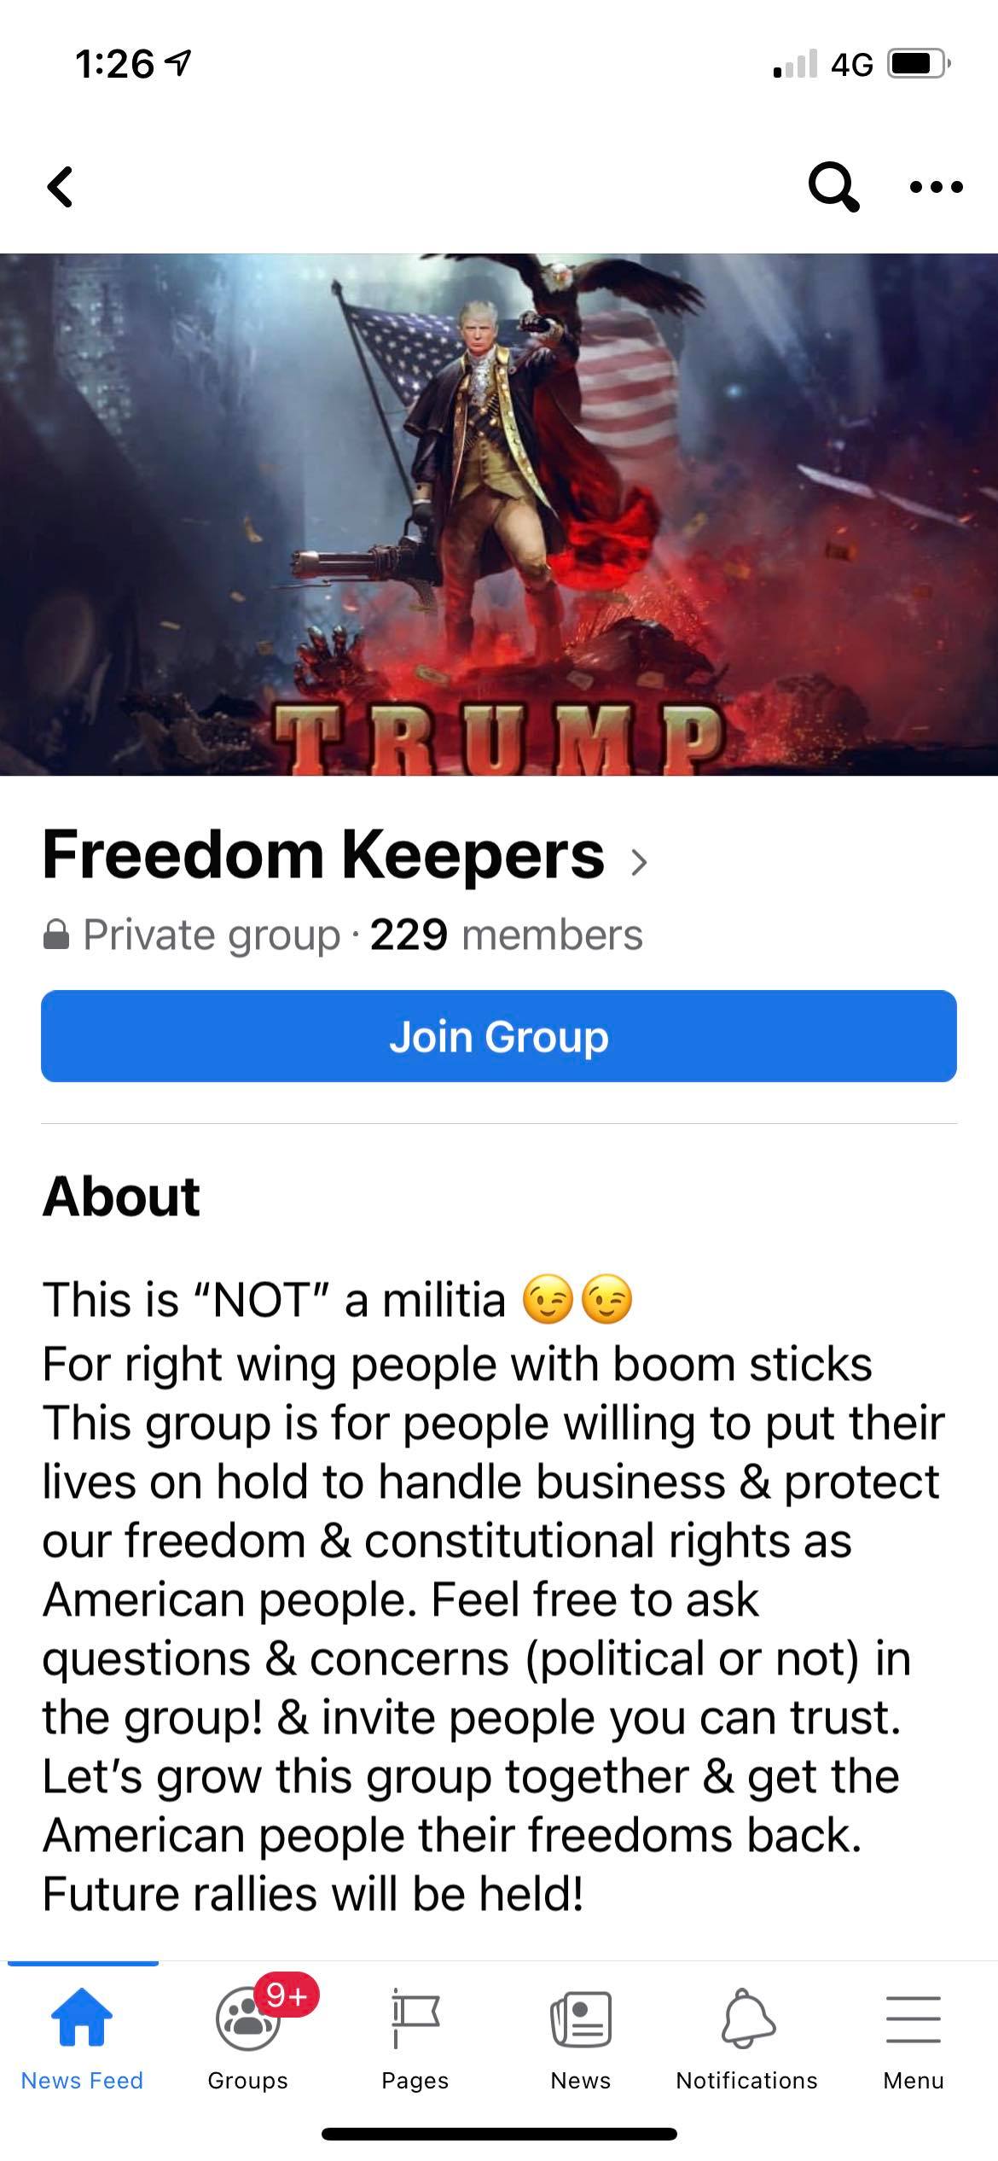Image resolution: width=998 pixels, height=2161 pixels.
Task: Tap the back arrow icon
Action: [61, 186]
